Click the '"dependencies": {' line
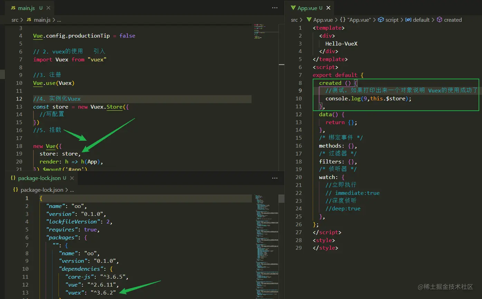482x299 pixels. 86,269
